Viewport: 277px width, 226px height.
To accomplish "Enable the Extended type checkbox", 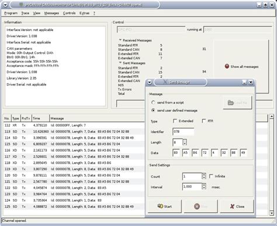I will [175, 121].
